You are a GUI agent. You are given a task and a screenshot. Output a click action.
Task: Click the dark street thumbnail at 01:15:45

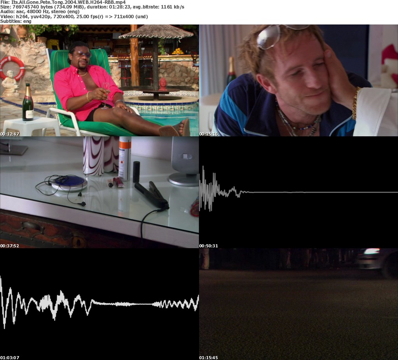(298, 304)
